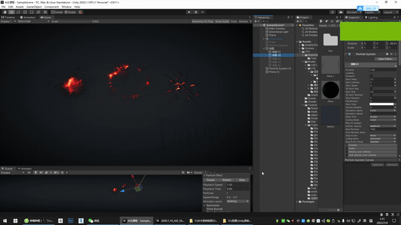Click the Open Editor button
The width and height of the screenshot is (401, 225).
pyautogui.click(x=386, y=59)
